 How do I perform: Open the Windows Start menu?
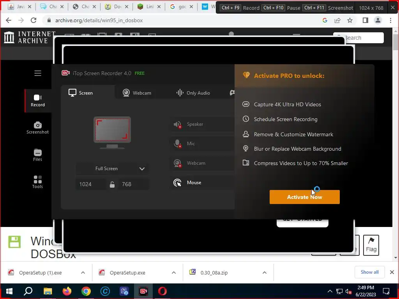click(9, 291)
